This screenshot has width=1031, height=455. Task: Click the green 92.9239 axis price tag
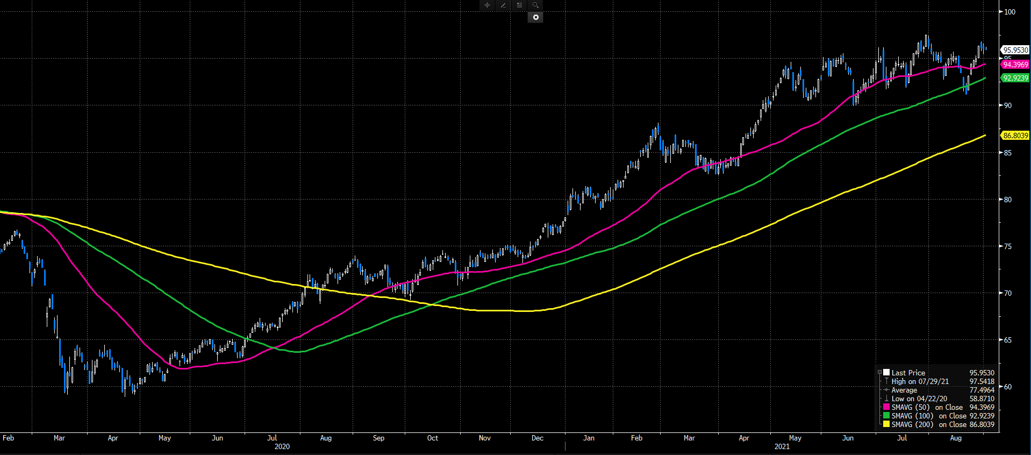1015,78
